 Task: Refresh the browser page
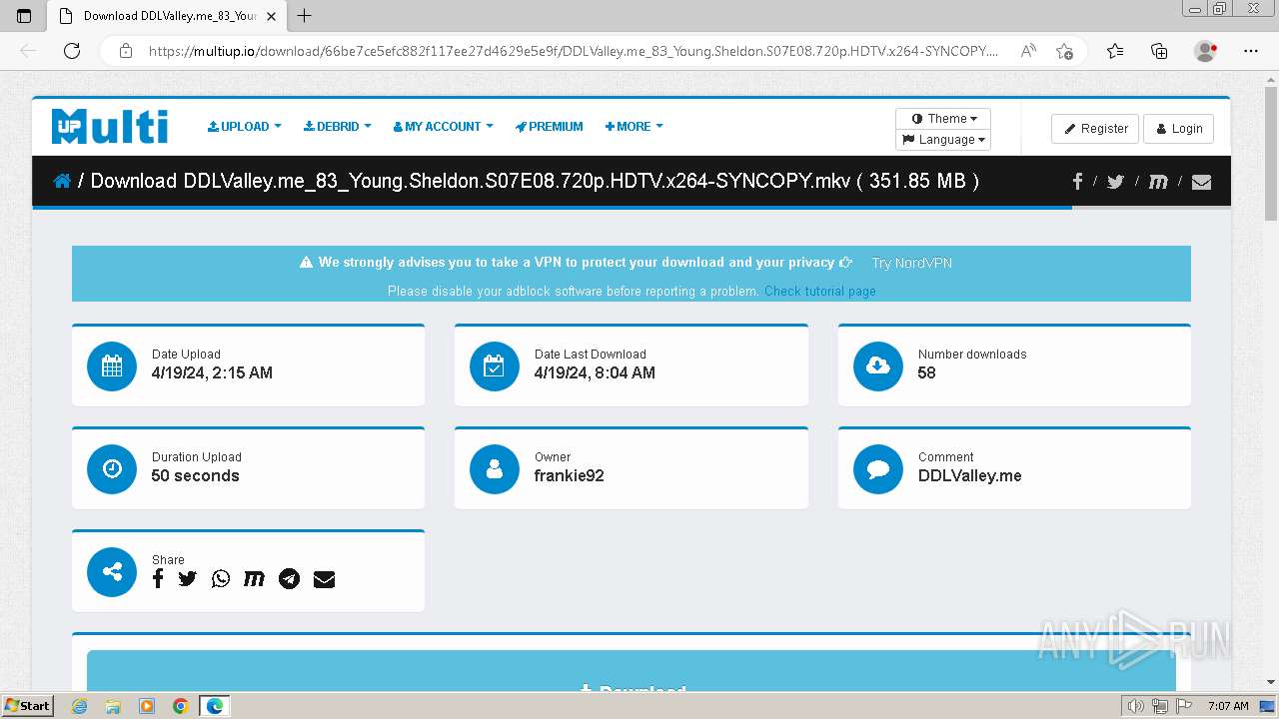[x=72, y=51]
